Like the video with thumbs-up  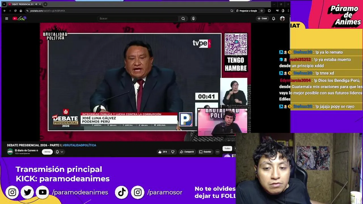(x=162, y=152)
